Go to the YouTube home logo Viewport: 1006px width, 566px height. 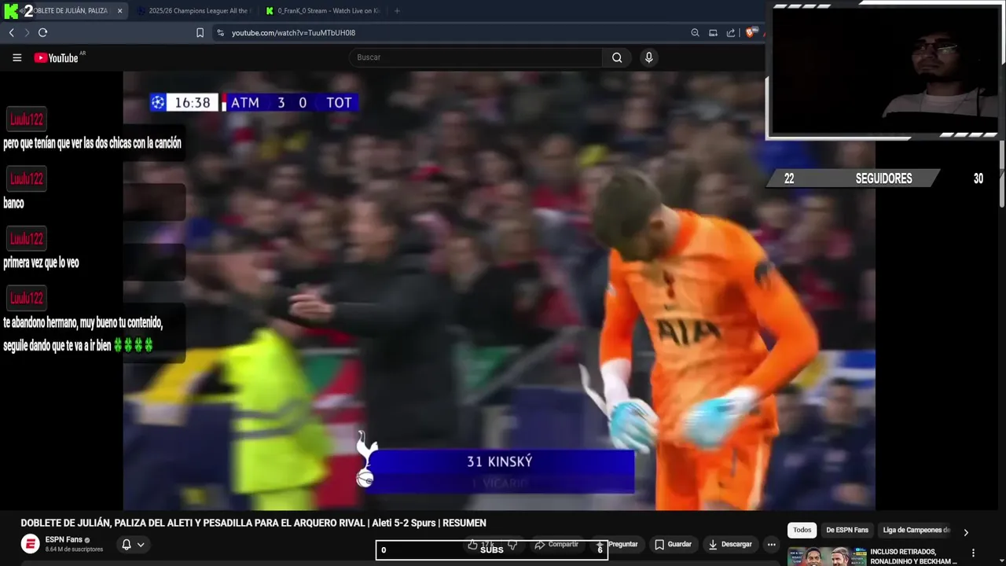[x=57, y=57]
